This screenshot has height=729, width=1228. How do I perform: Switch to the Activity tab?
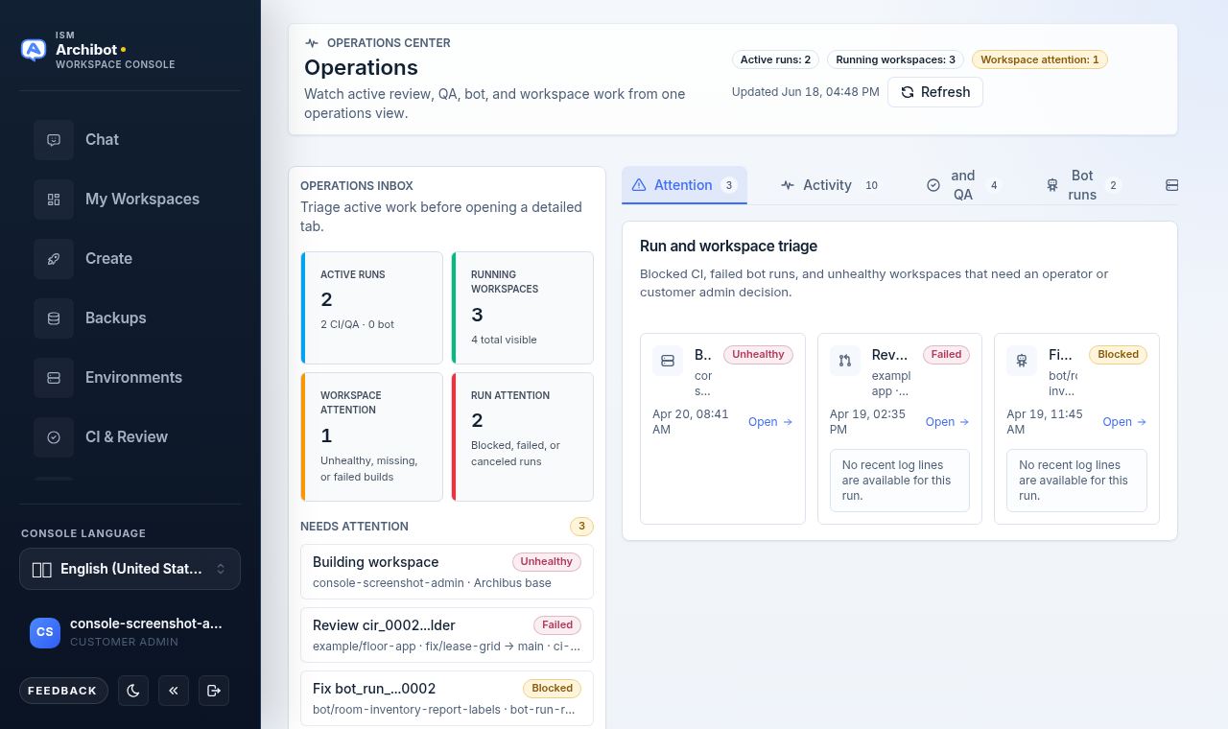829,185
